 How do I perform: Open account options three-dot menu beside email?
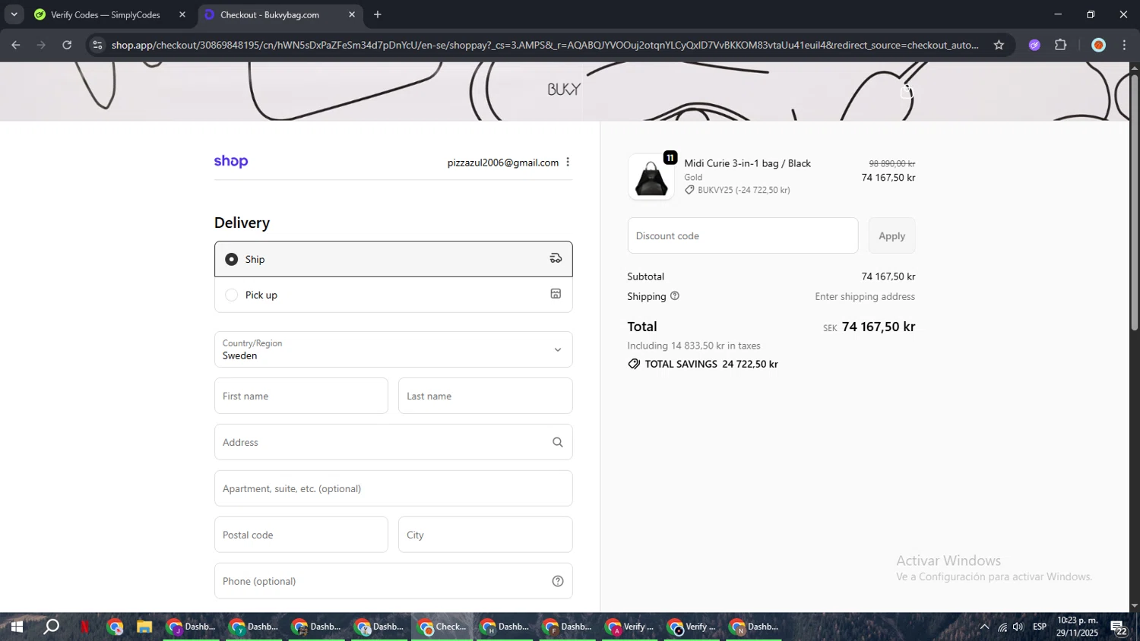[x=568, y=163]
